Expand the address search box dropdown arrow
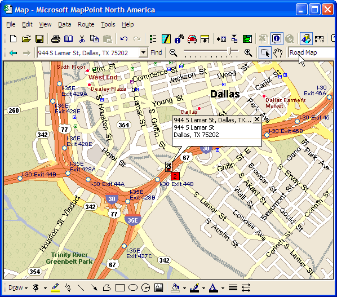 point(143,52)
